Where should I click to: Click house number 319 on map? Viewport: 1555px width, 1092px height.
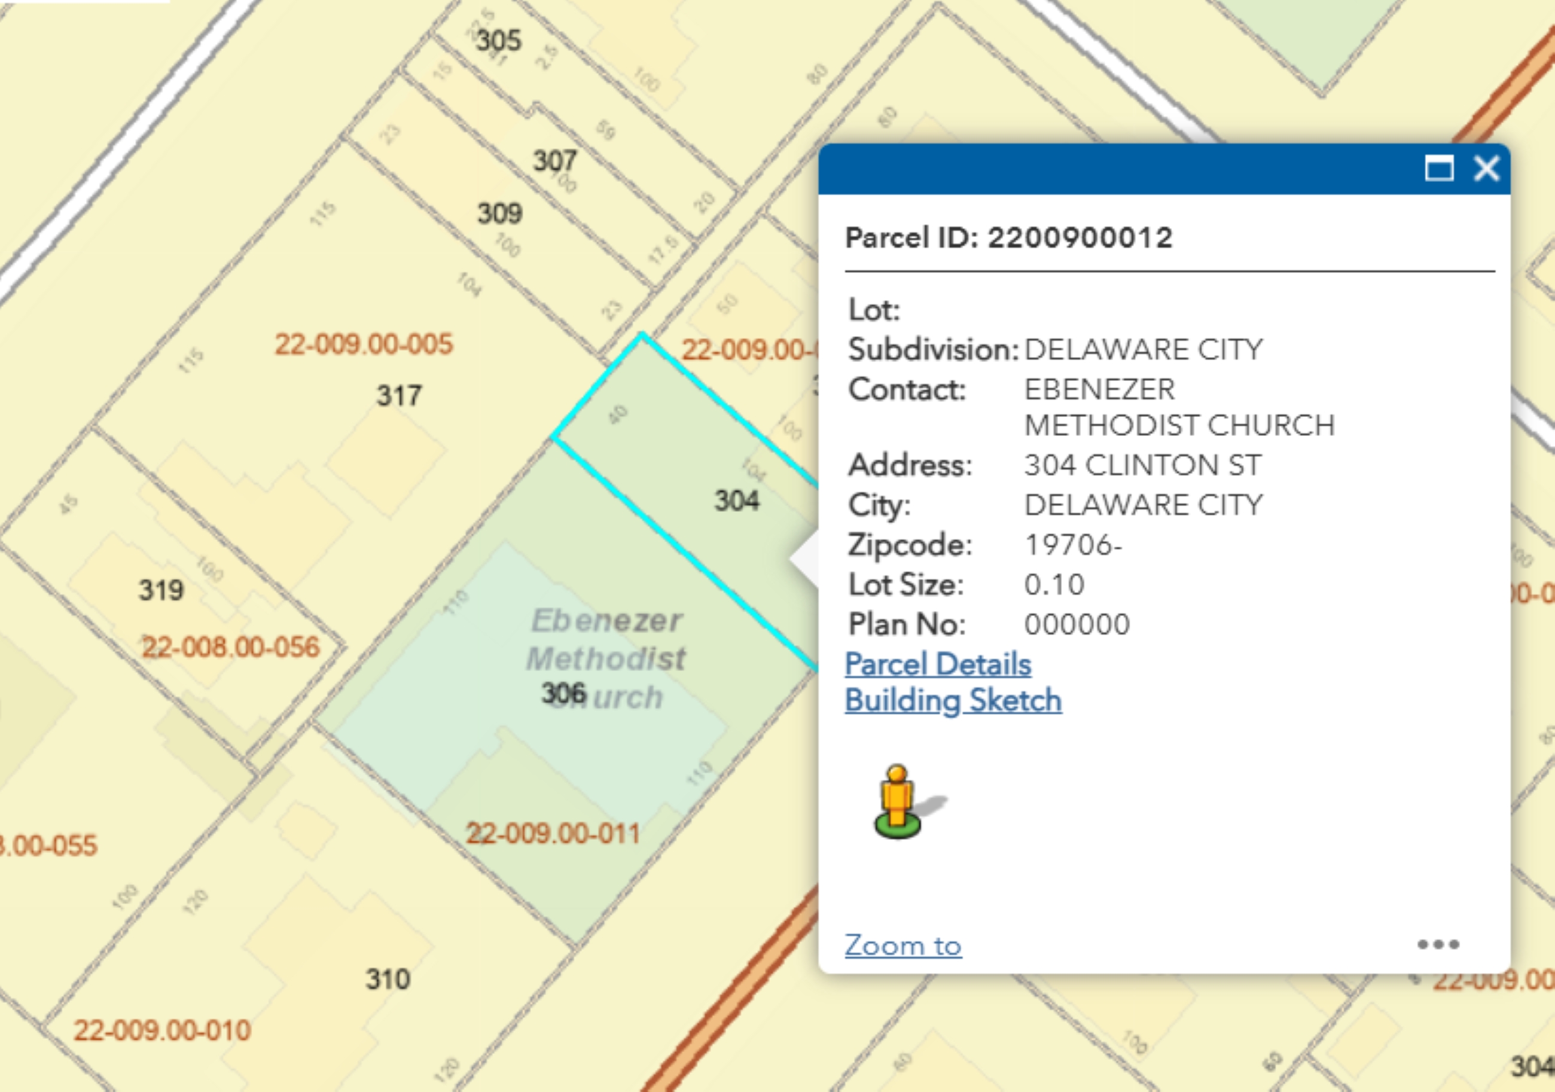click(161, 590)
